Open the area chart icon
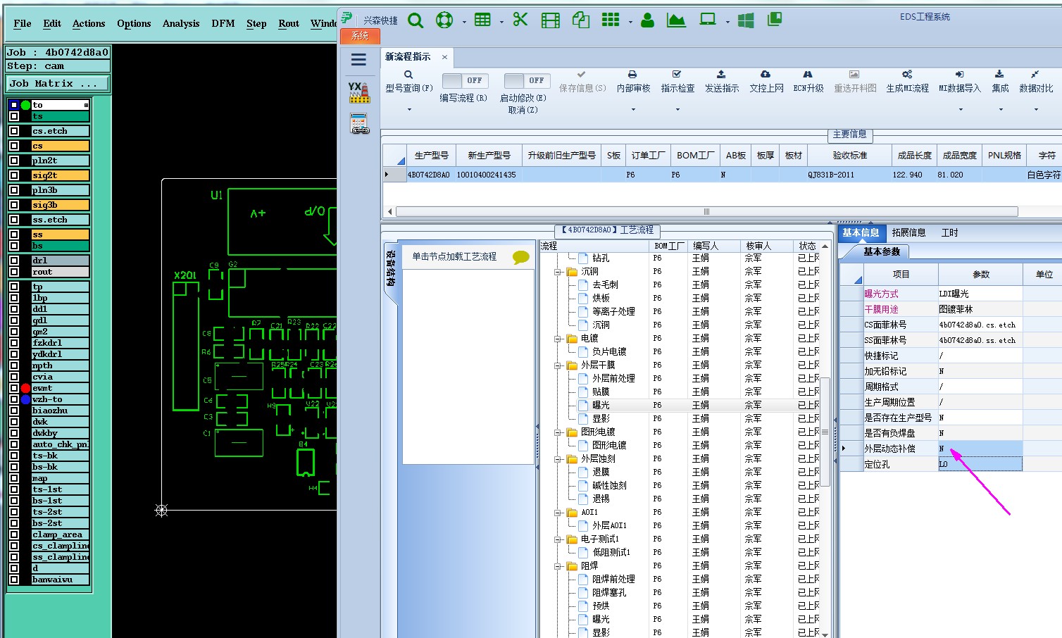 point(676,20)
